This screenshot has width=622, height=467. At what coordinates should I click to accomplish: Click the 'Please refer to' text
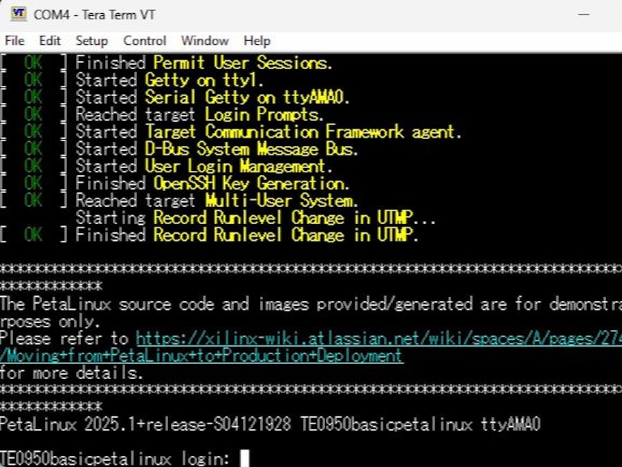tap(64, 338)
